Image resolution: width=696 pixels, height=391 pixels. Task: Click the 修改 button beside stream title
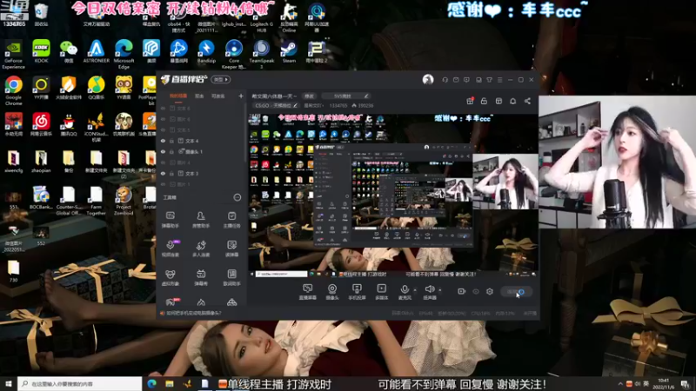(309, 96)
